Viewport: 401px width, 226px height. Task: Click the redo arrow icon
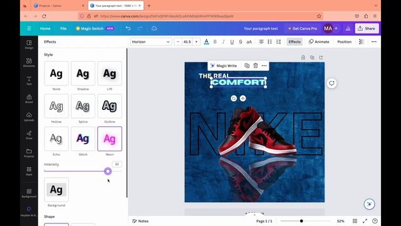click(x=140, y=28)
